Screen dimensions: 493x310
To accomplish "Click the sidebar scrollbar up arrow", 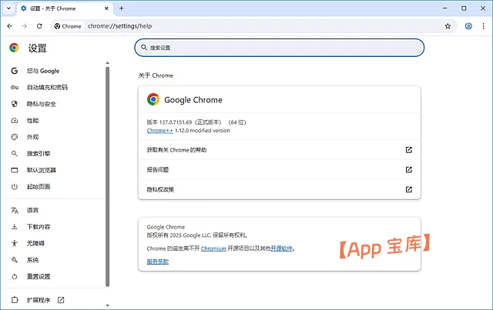I will pos(108,63).
